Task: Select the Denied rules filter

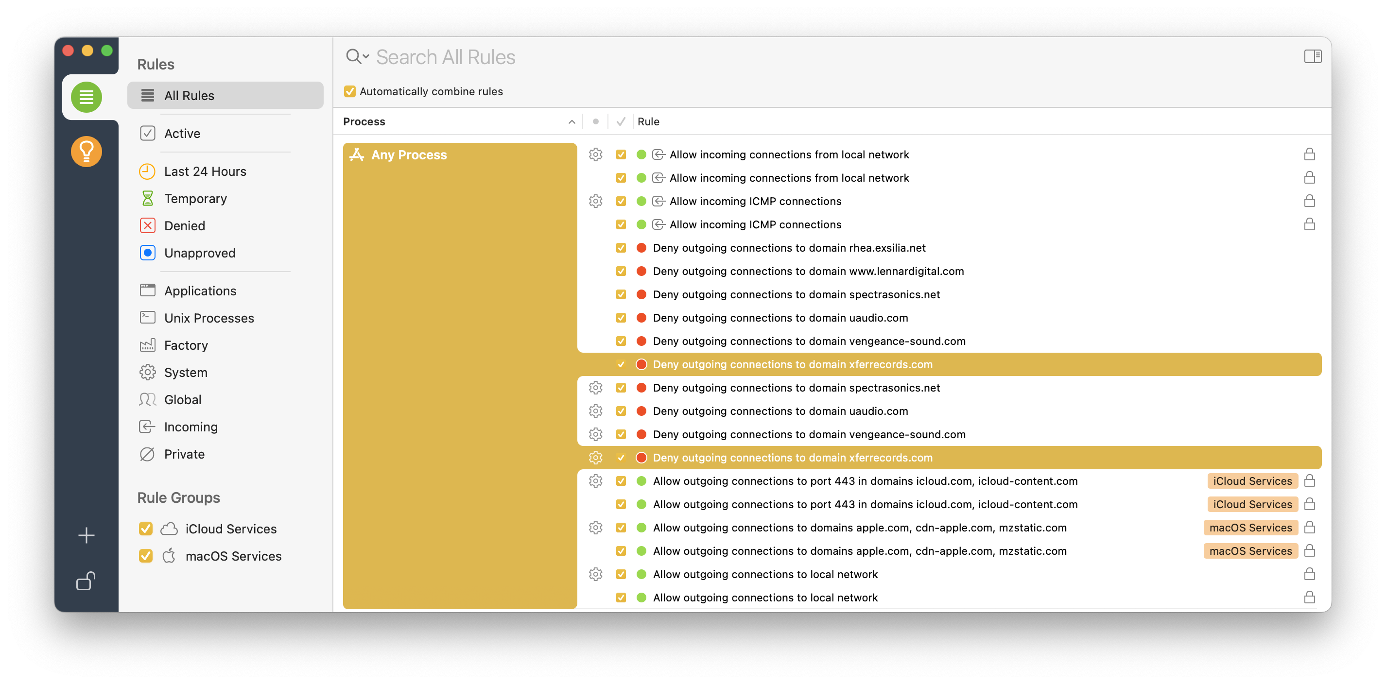Action: (x=184, y=226)
